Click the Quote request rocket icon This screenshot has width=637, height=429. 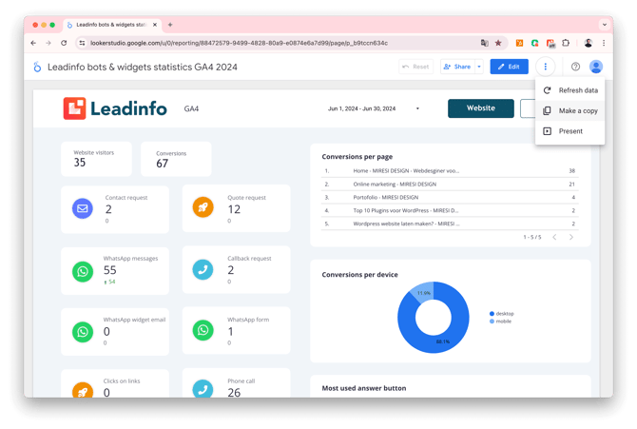coord(203,207)
